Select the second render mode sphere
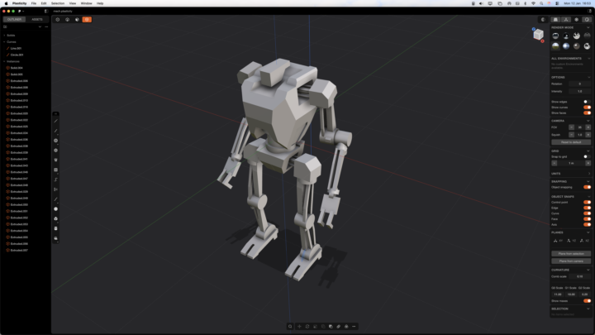This screenshot has height=335, width=595. (x=566, y=36)
